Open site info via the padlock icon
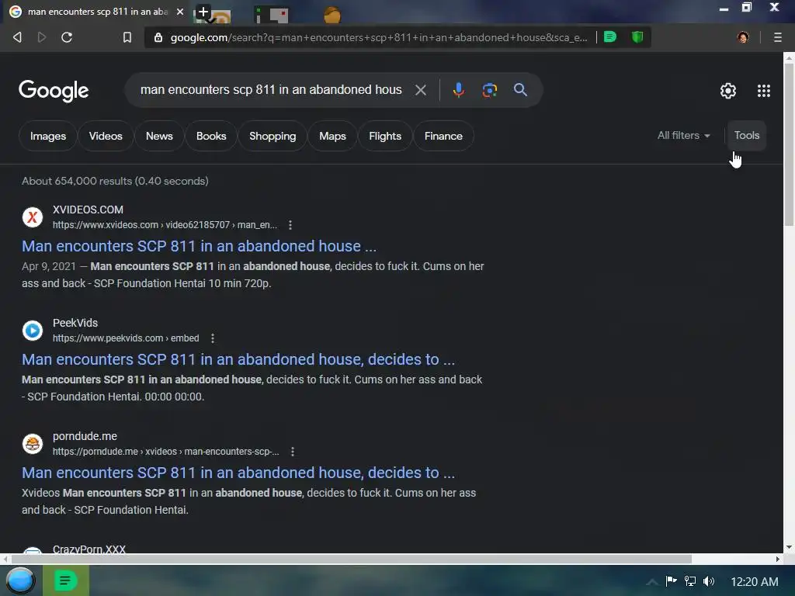 click(158, 37)
